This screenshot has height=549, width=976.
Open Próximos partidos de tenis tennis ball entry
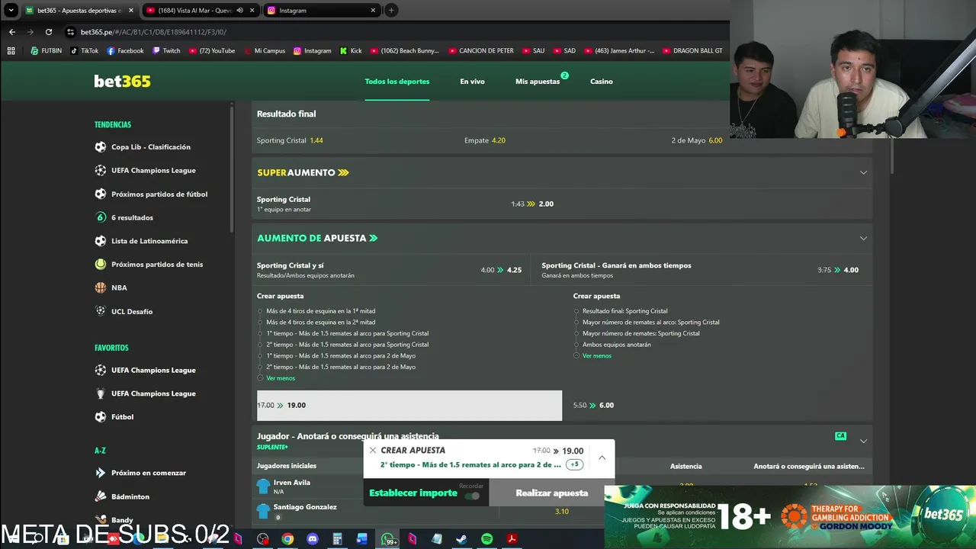150,265
